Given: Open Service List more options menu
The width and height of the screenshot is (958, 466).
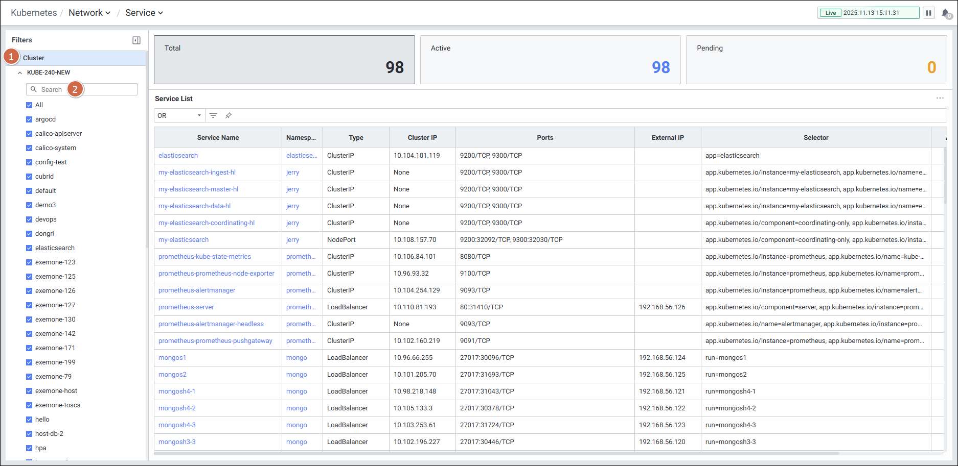Looking at the screenshot, I should click(x=940, y=98).
